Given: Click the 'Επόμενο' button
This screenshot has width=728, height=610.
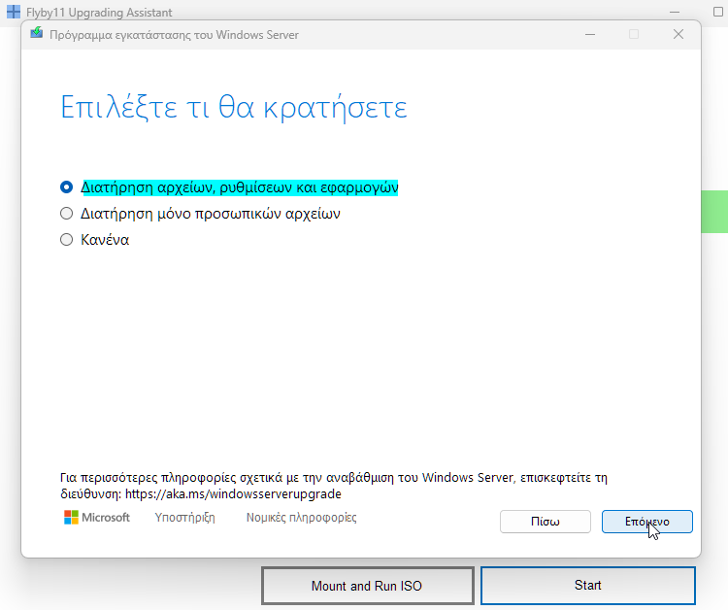Looking at the screenshot, I should (646, 522).
